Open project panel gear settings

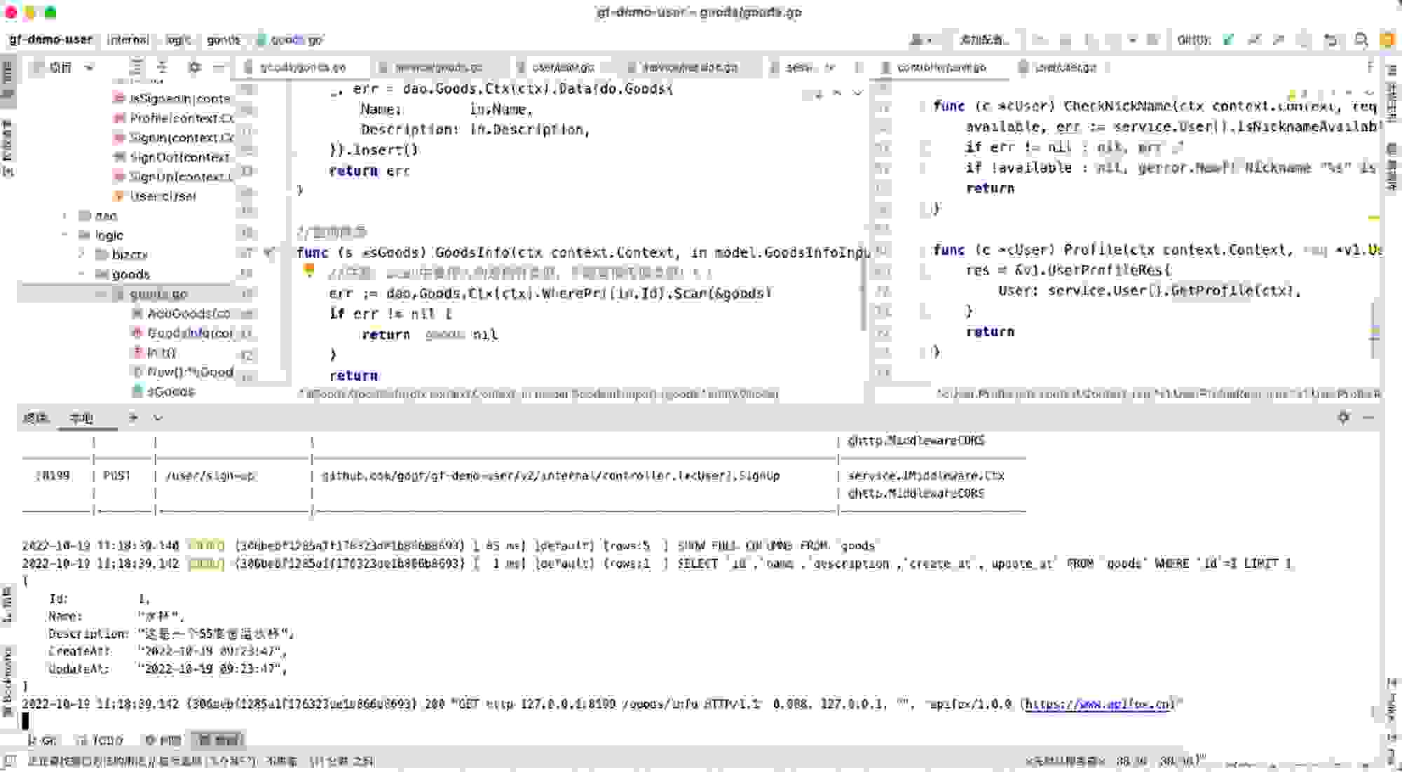[194, 67]
